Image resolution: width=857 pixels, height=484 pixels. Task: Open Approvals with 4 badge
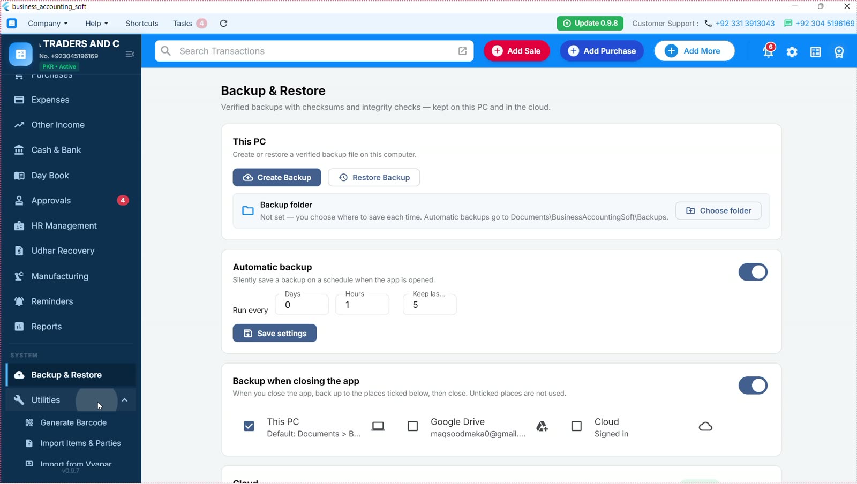tap(71, 200)
